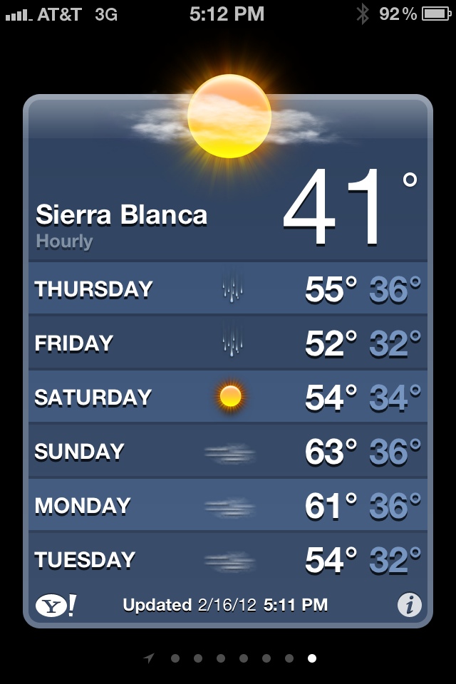Tap the Yahoo logo icon

click(x=55, y=606)
